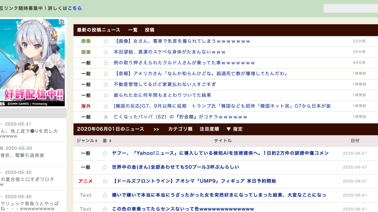The width and height of the screenshot is (378, 212).
Task: Open 【画像】女さん、電車で article link
Action: pyautogui.click(x=182, y=41)
